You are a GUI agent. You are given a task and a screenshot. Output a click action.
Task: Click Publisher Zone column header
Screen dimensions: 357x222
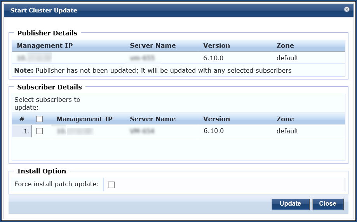coord(285,45)
